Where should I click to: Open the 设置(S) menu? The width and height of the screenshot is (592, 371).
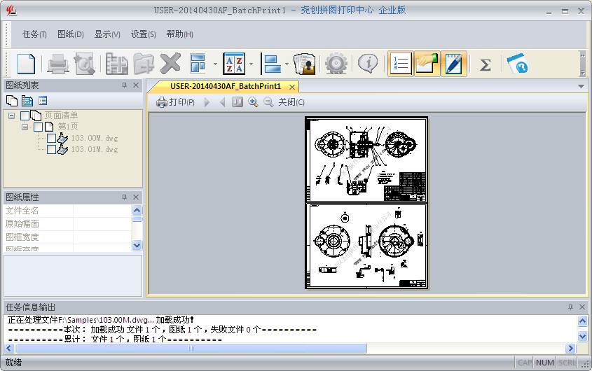(143, 34)
